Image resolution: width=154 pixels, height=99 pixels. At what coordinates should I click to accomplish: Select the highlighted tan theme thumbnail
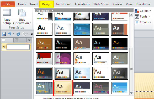(63, 88)
